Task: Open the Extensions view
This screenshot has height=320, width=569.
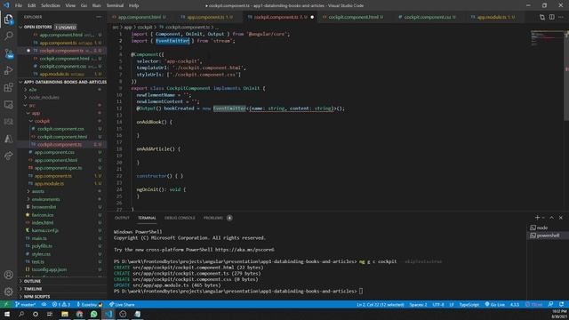Action: [8, 87]
